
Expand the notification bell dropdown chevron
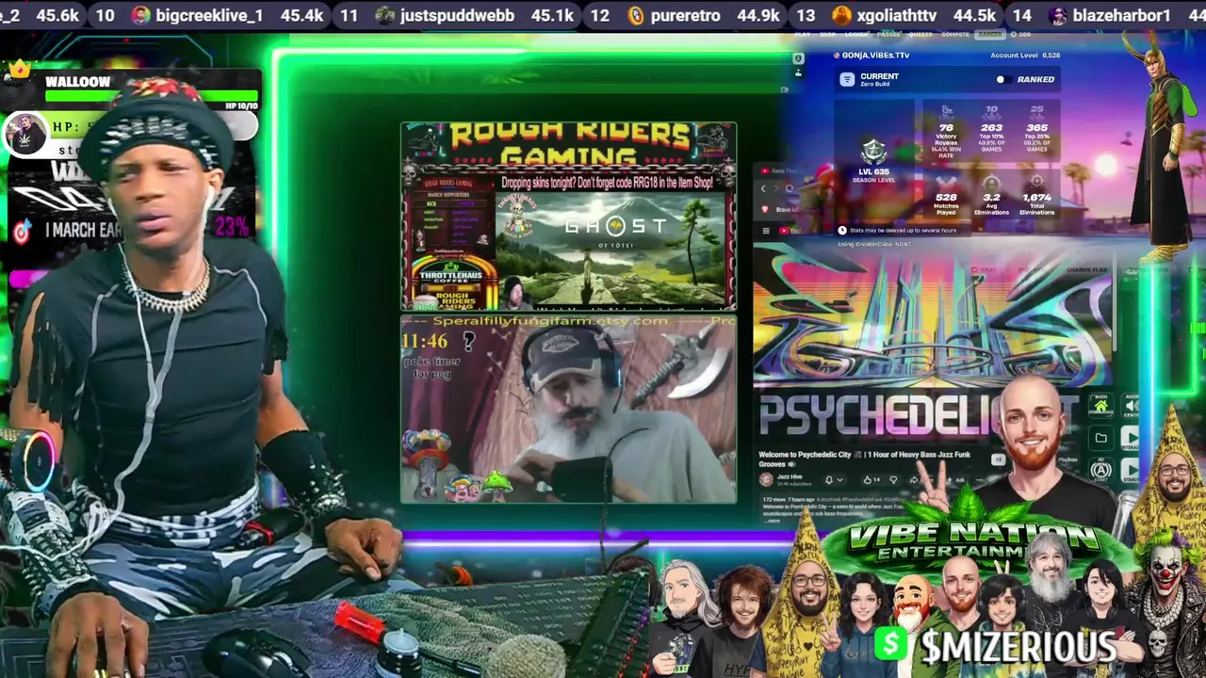point(840,480)
